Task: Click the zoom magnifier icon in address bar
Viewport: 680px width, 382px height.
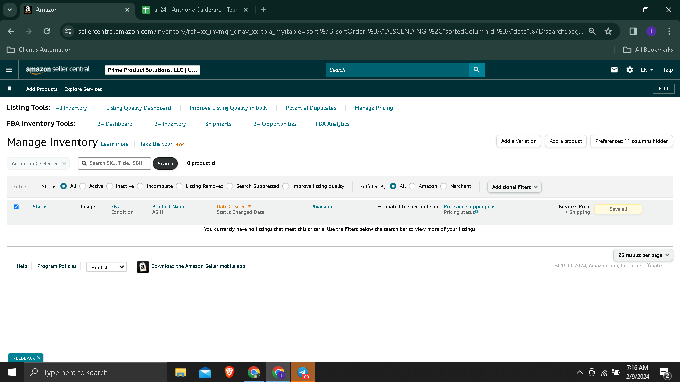Action: (x=592, y=31)
